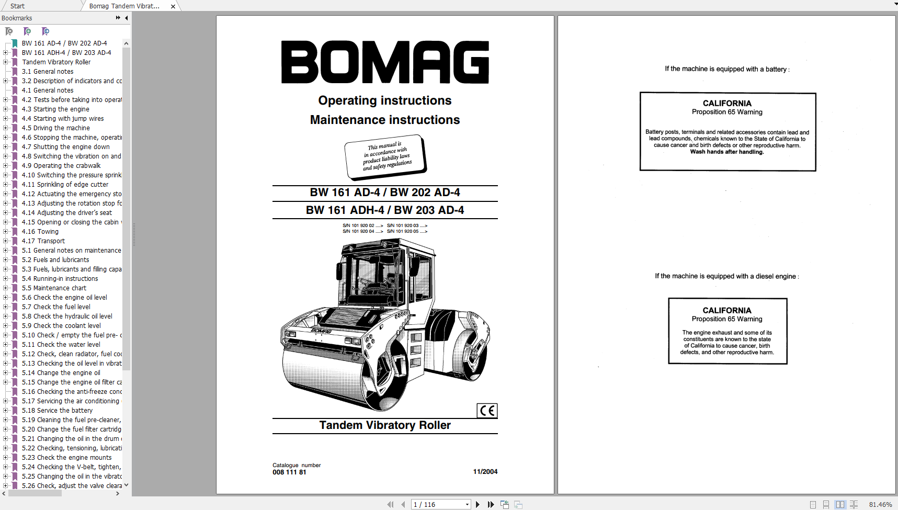Open the page number dropdown
The width and height of the screenshot is (898, 510).
coord(467,504)
